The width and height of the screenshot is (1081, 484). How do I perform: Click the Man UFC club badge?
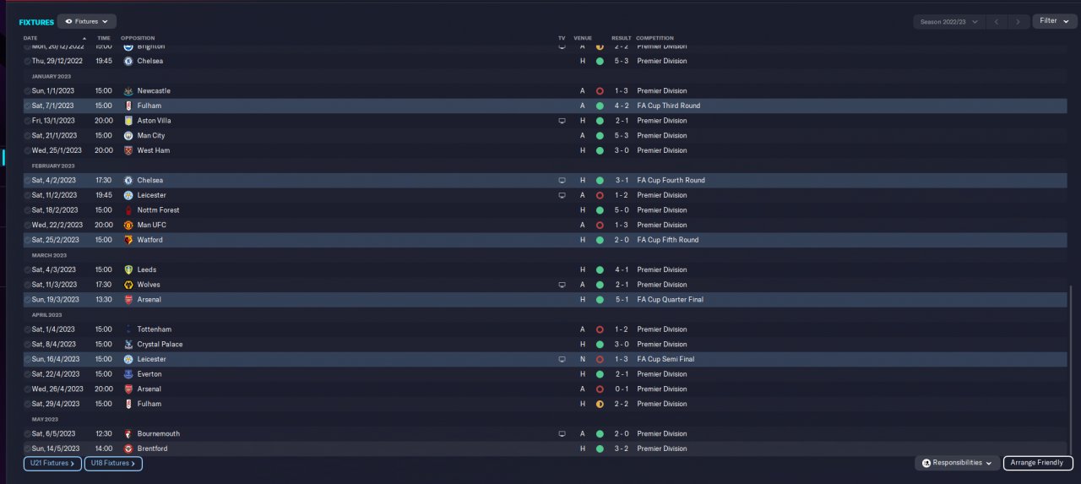coord(128,225)
